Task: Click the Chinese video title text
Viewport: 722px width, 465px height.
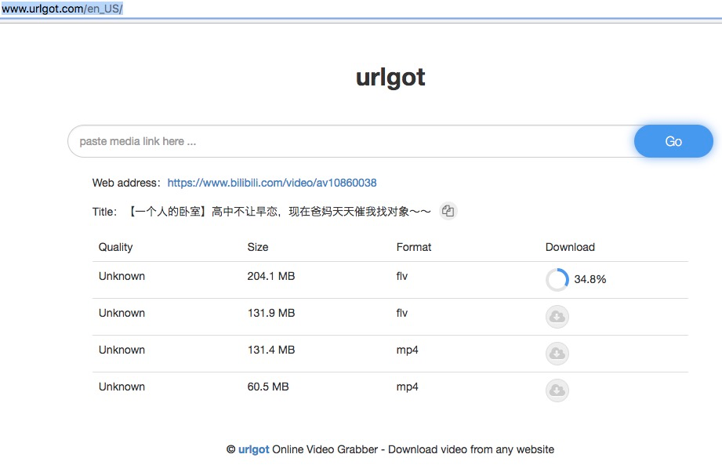Action: pos(279,212)
